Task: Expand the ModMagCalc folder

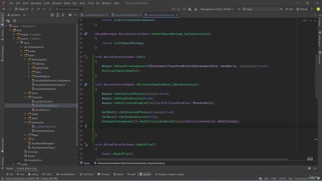Action: (29, 76)
